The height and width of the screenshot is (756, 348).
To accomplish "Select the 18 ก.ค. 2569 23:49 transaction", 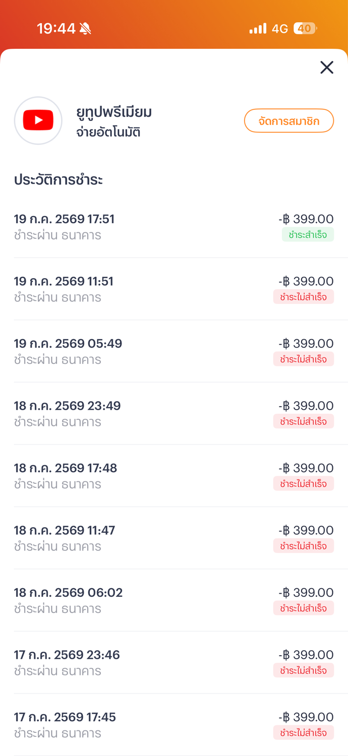I will [174, 413].
